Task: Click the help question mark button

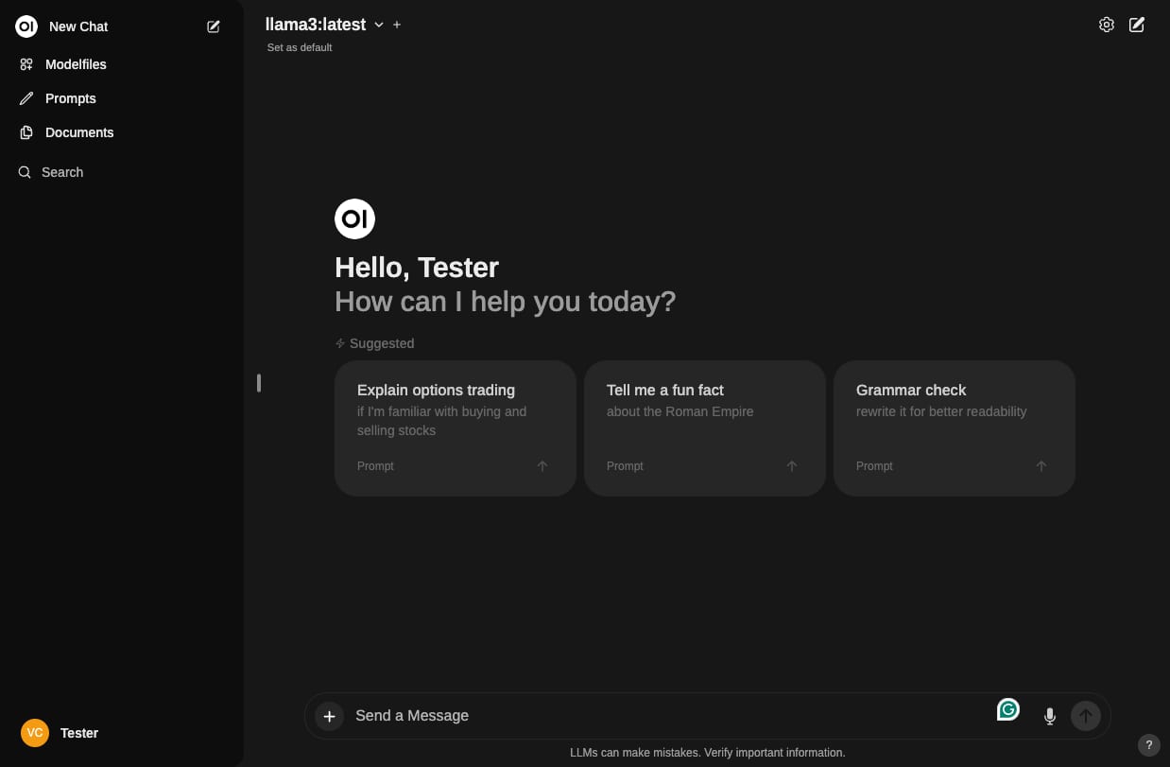Action: pos(1148,744)
